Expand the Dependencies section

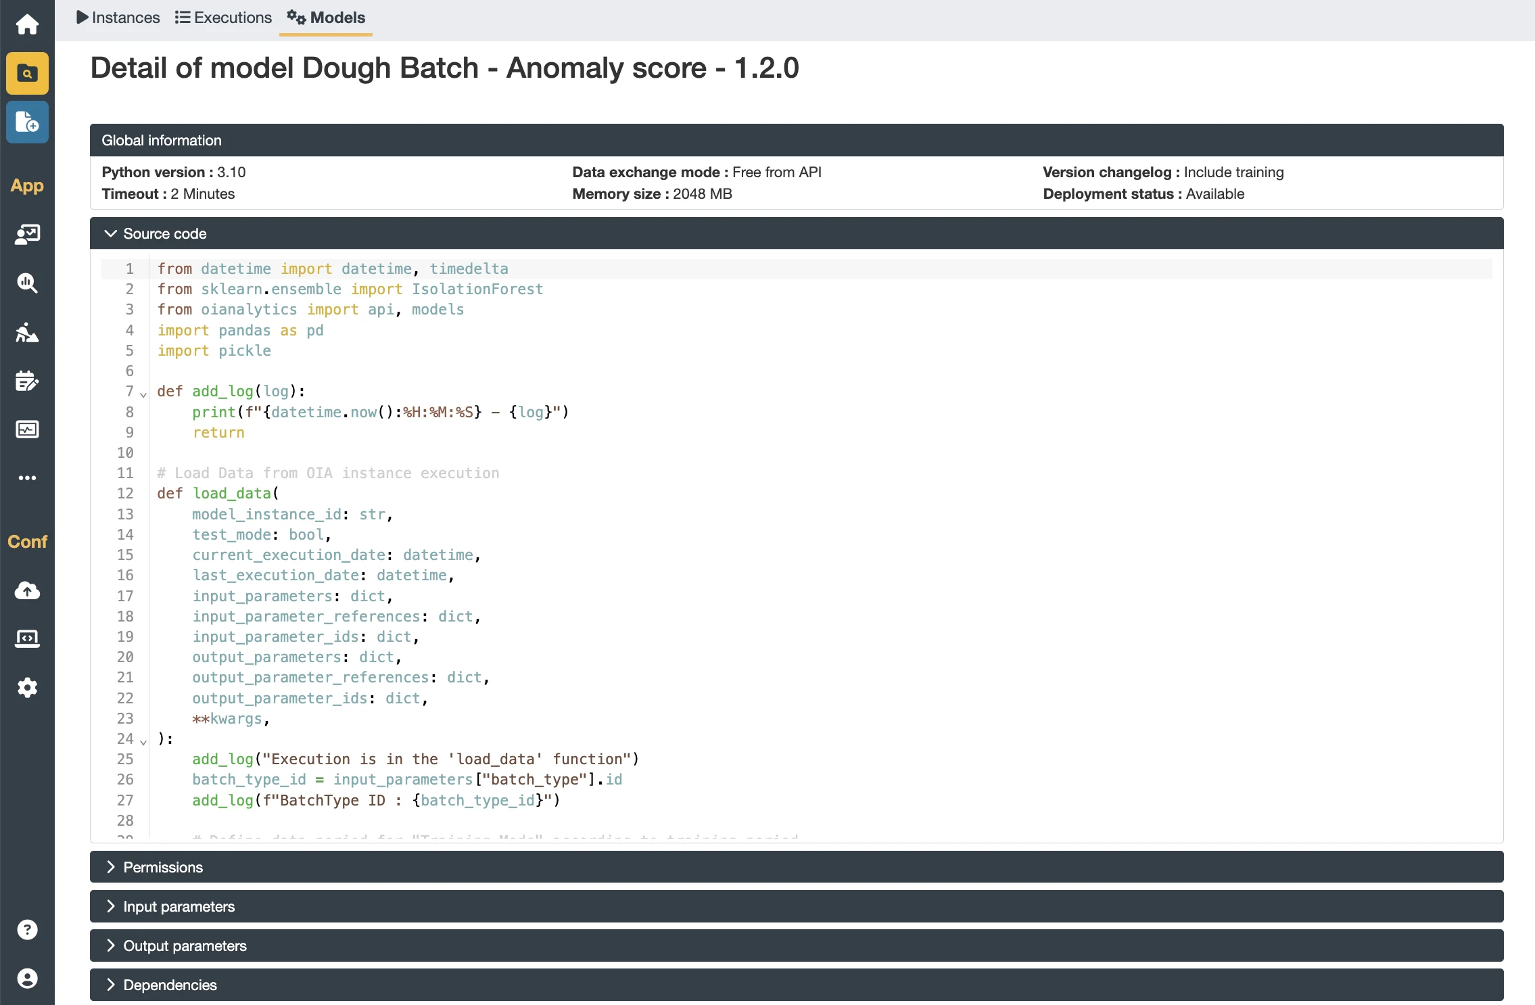coord(797,985)
